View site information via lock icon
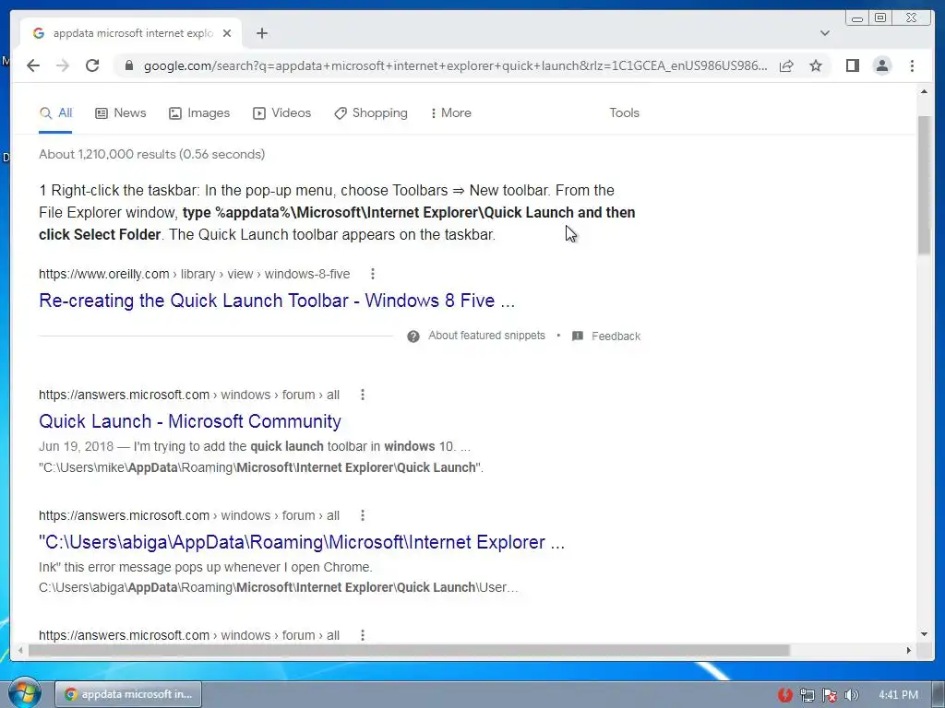945x708 pixels. pos(129,65)
